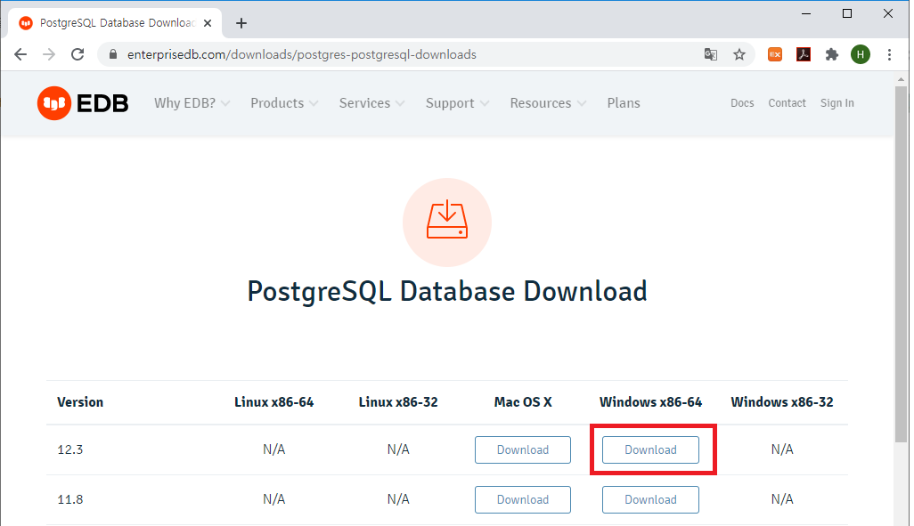Click the Sign In link
Image resolution: width=914 pixels, height=526 pixels.
[x=837, y=103]
